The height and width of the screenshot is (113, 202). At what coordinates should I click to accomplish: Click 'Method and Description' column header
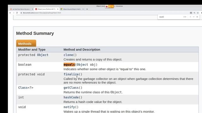point(82,50)
